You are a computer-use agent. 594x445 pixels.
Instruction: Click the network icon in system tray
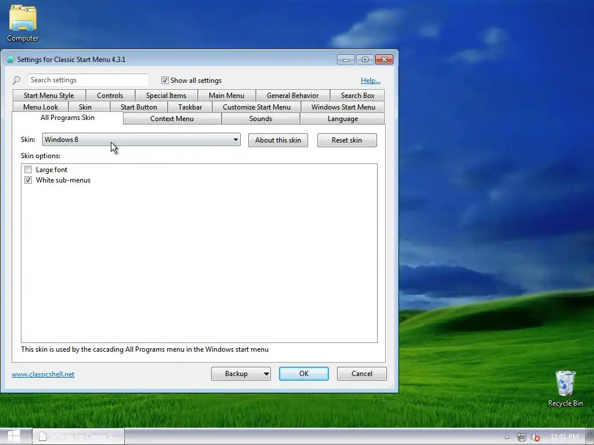click(x=521, y=437)
